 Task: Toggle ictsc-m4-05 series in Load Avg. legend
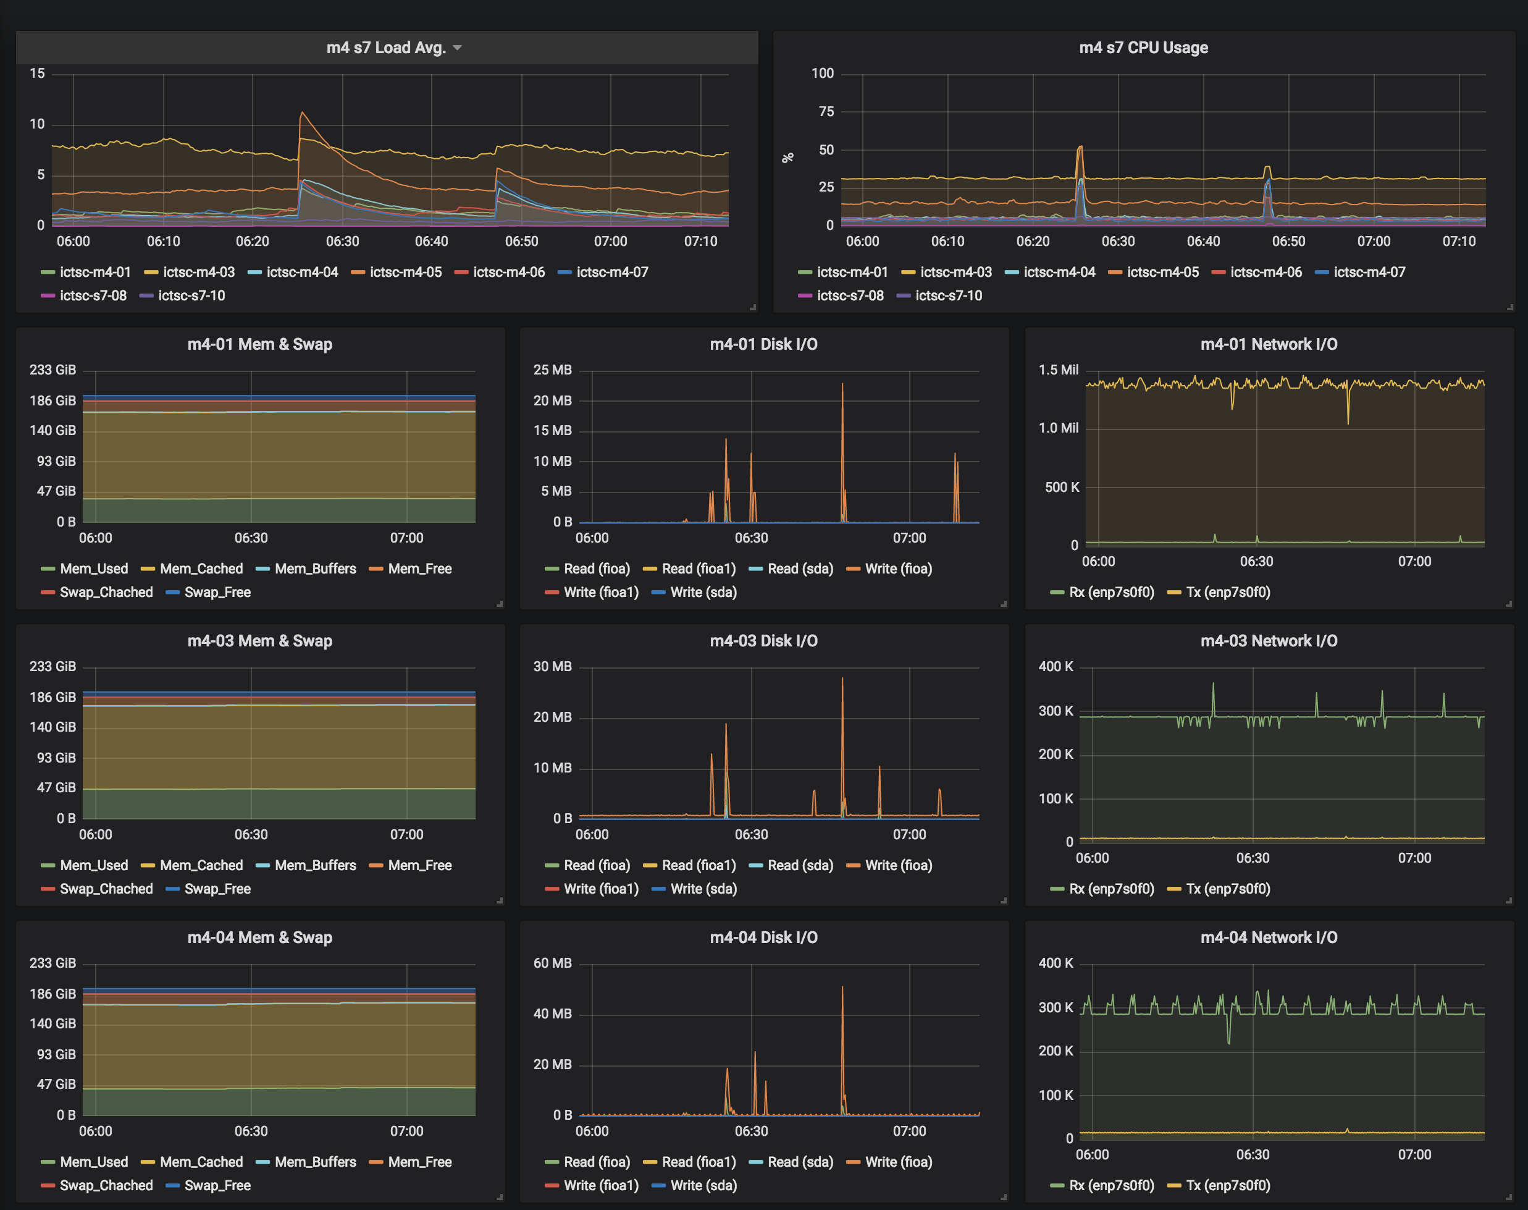click(x=405, y=272)
